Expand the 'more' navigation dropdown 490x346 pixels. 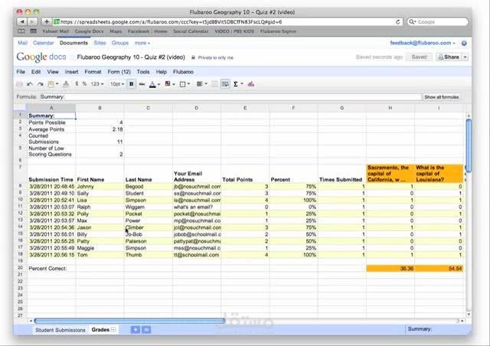coord(142,43)
